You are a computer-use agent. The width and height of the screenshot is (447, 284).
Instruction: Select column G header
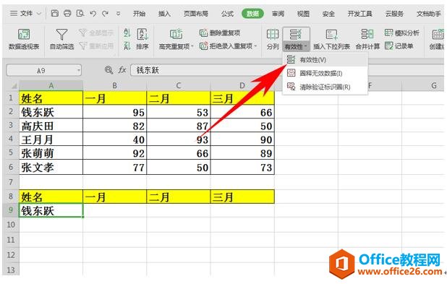(422, 85)
